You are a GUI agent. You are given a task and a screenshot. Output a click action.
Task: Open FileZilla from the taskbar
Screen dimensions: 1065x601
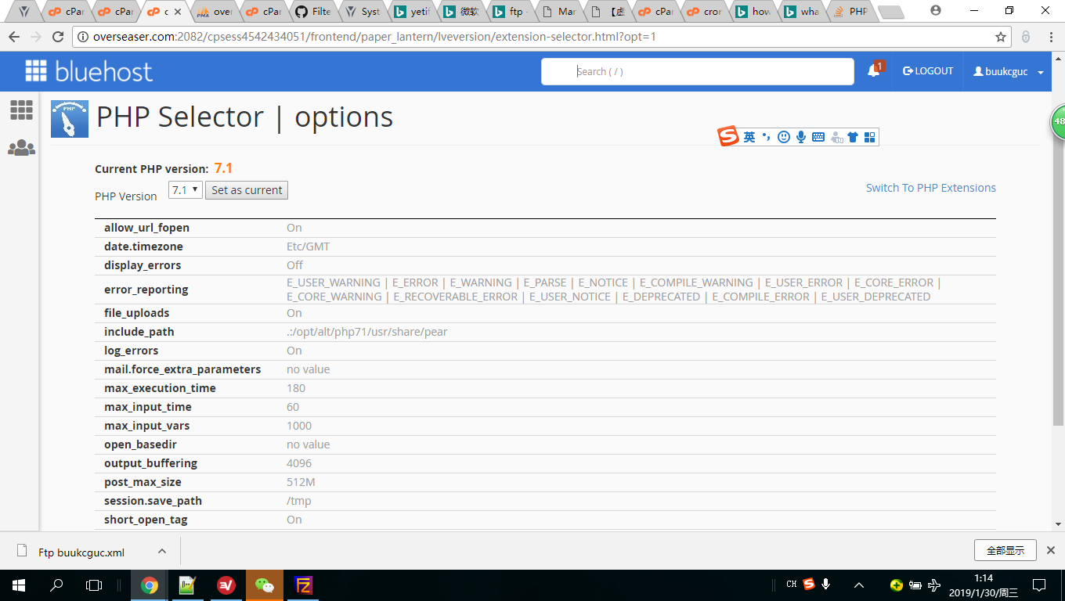pyautogui.click(x=303, y=585)
